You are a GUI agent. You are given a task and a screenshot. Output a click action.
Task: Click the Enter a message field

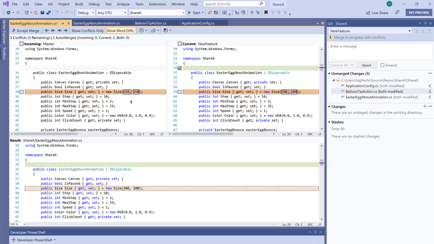tap(380, 52)
